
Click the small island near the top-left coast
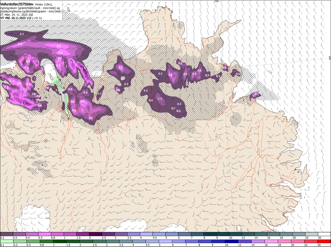tap(69, 10)
